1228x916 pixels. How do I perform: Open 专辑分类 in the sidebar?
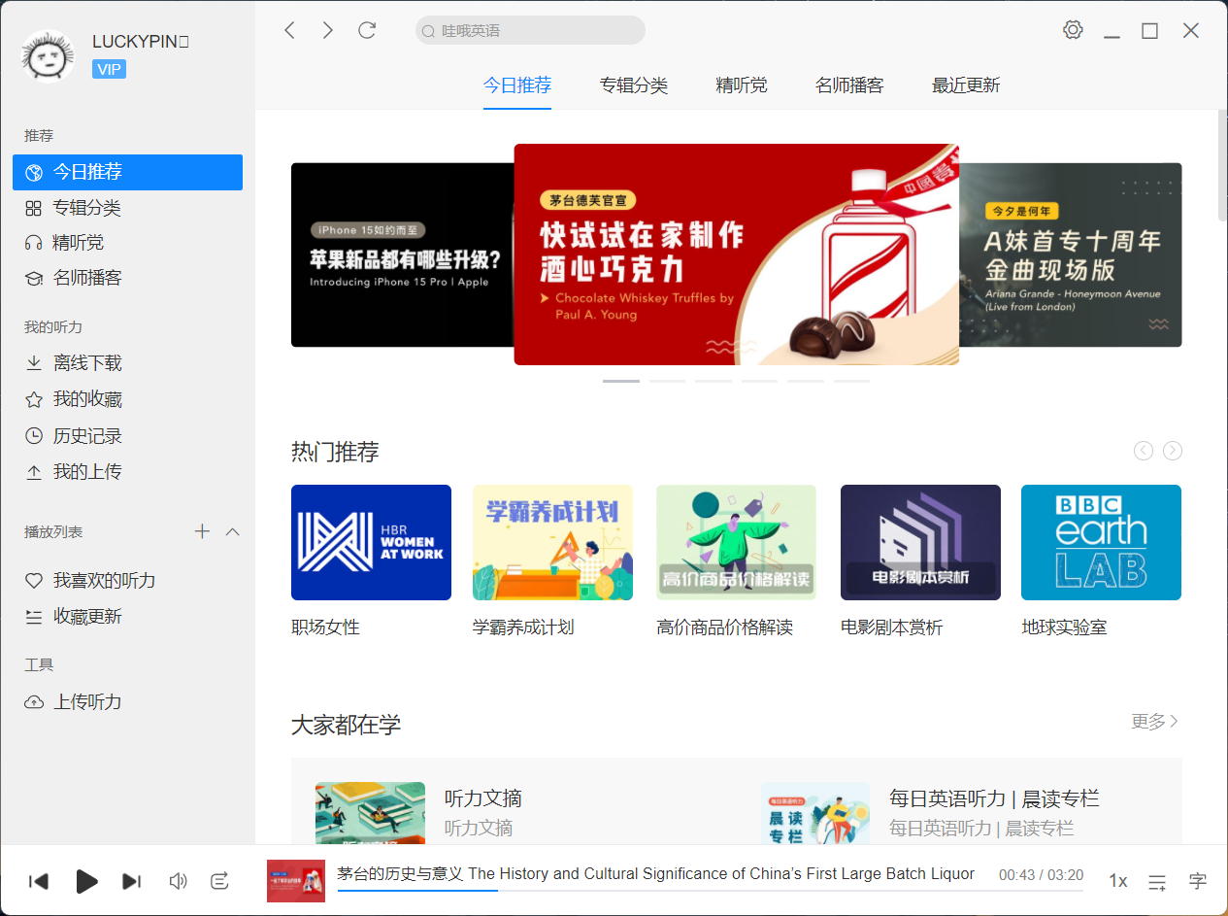coord(127,208)
